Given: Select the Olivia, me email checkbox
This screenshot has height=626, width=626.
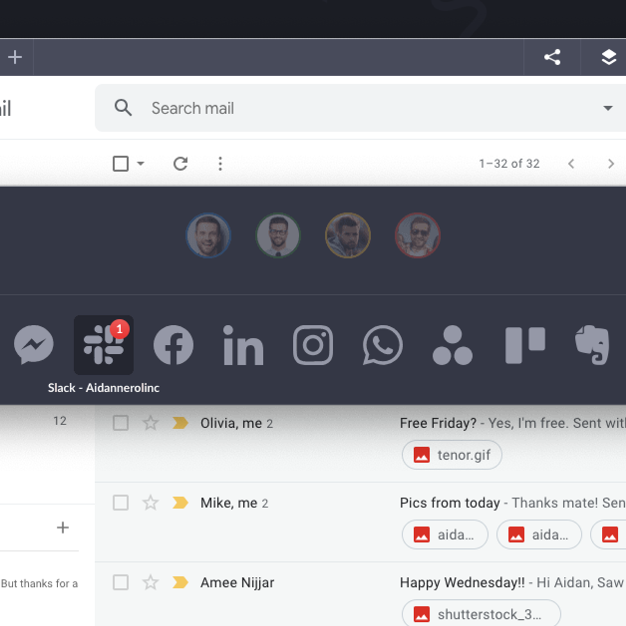Looking at the screenshot, I should (x=121, y=423).
